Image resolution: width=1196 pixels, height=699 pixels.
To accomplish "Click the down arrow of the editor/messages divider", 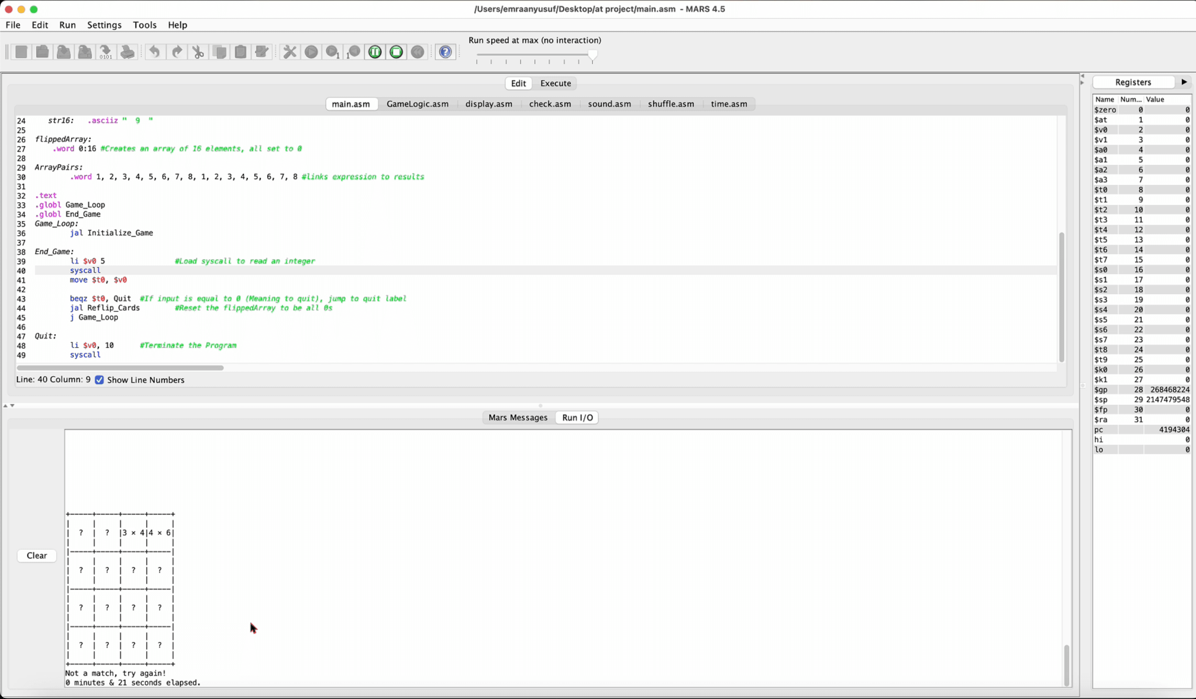I will pos(12,405).
